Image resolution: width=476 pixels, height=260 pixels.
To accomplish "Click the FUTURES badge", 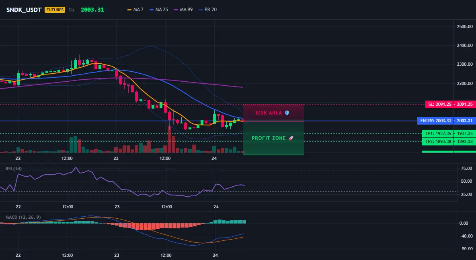I will pos(55,10).
